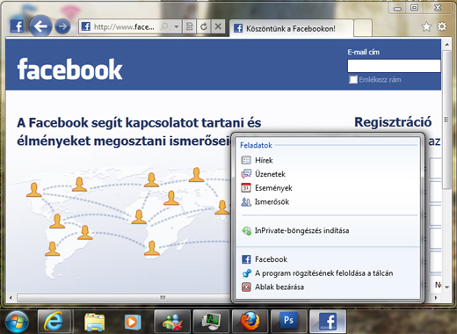Go back with the browser Back arrow

pyautogui.click(x=40, y=26)
